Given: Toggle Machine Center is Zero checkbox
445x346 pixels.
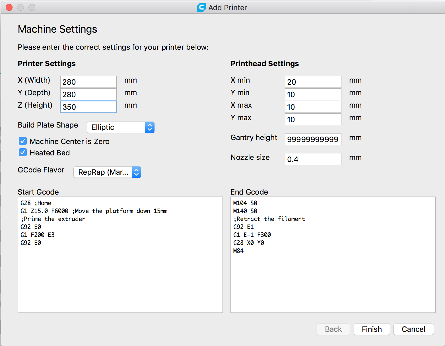Looking at the screenshot, I should point(23,141).
